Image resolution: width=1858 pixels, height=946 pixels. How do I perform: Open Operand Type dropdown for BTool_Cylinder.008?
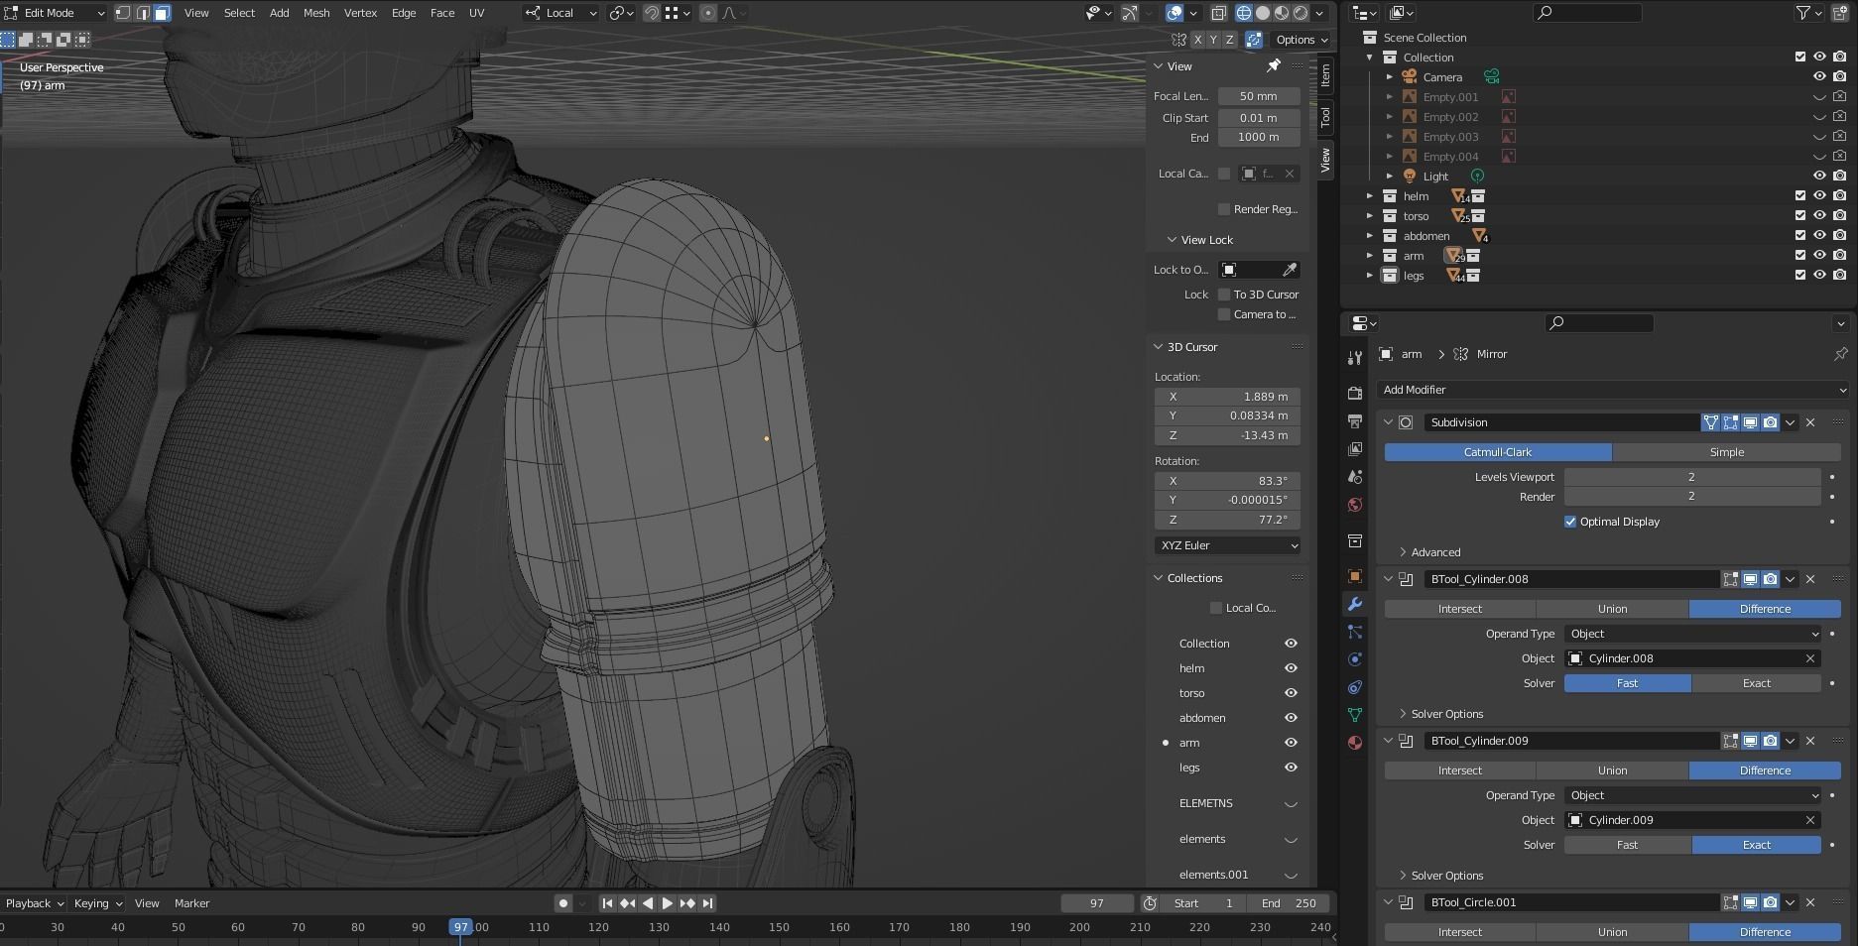click(1692, 634)
